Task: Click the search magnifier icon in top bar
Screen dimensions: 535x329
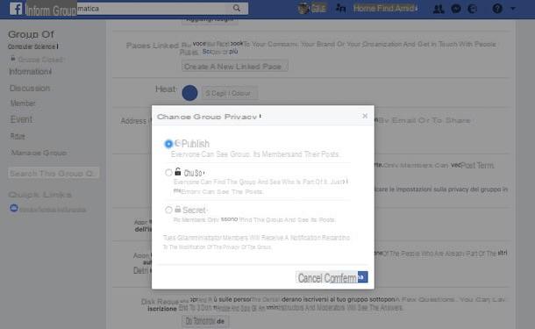Action: tap(237, 8)
